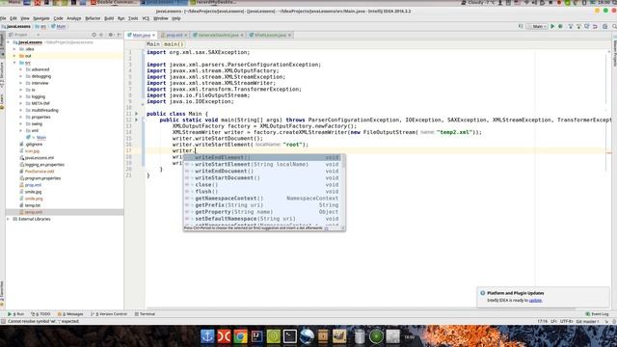Screen dimensions: 617x347
Task: Open trash can in the dock
Action: 360,336
